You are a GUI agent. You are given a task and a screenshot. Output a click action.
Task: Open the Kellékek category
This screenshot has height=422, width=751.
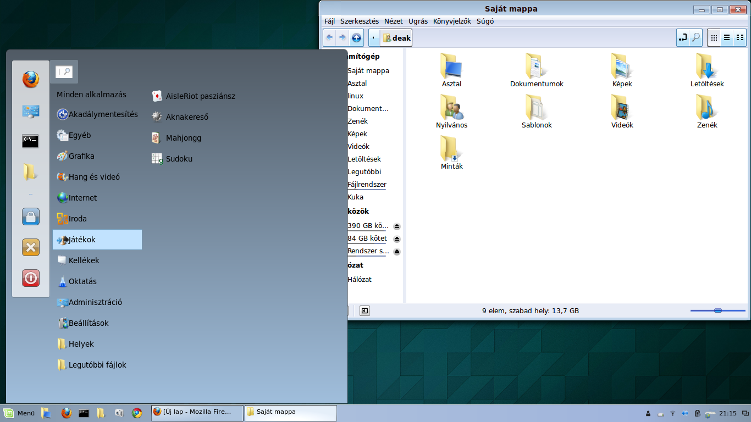coord(97,260)
